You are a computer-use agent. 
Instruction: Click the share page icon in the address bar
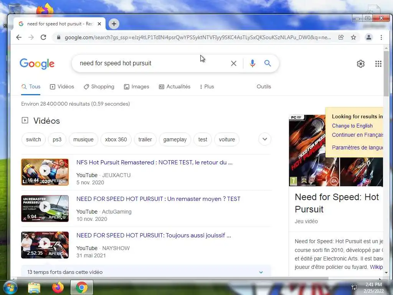pyautogui.click(x=341, y=37)
